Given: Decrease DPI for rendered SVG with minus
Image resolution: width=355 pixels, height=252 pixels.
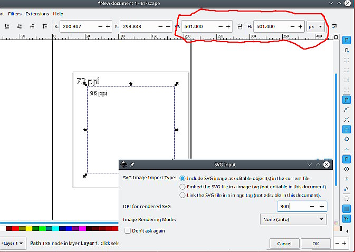Looking at the screenshot, I should pos(312,206).
